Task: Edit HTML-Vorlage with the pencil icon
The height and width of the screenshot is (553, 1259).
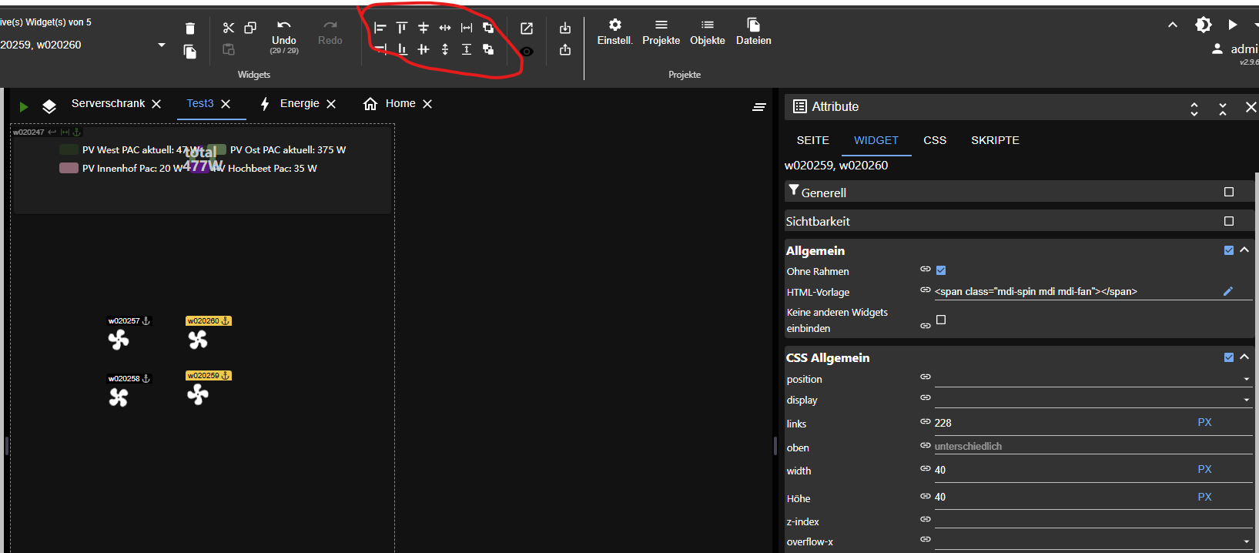Action: 1227,291
